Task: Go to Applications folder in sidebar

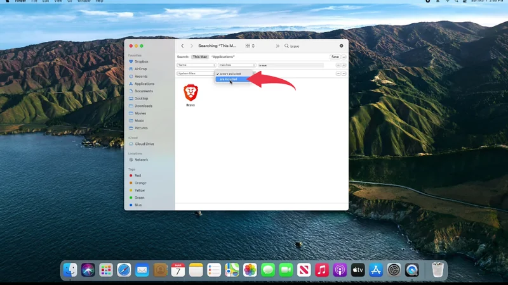Action: pos(144,84)
